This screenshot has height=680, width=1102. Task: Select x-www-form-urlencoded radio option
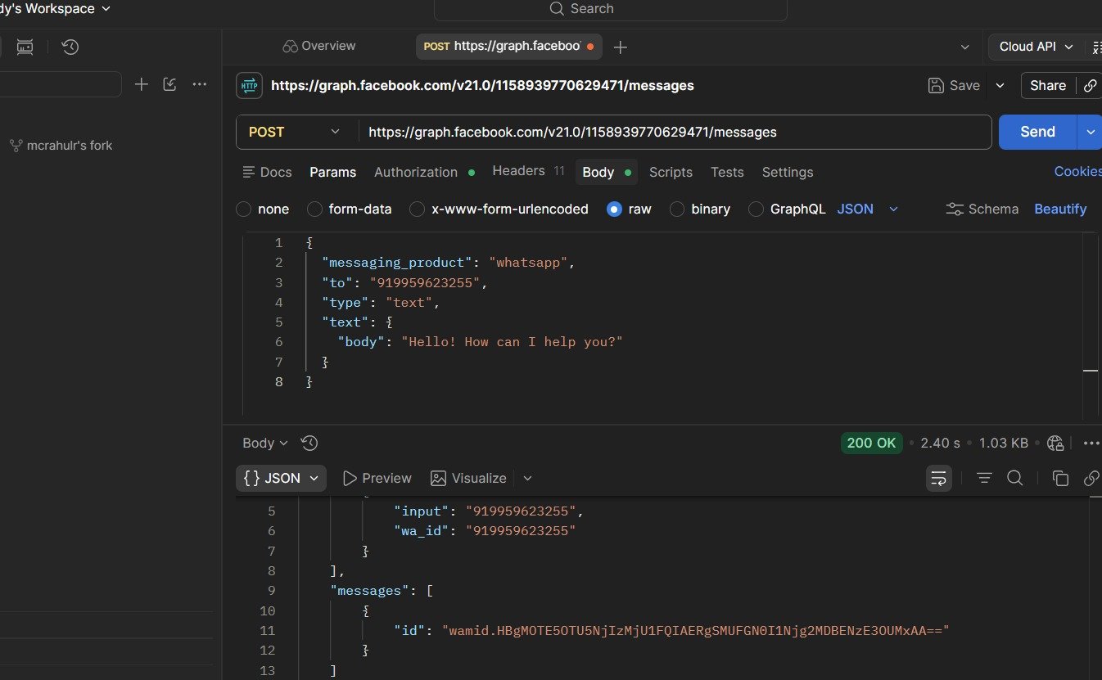coord(418,209)
